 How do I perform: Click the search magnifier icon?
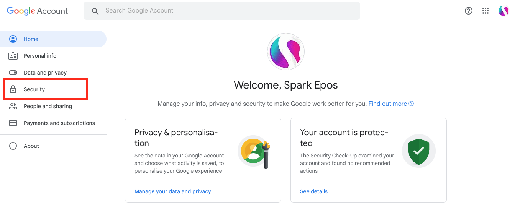[95, 11]
